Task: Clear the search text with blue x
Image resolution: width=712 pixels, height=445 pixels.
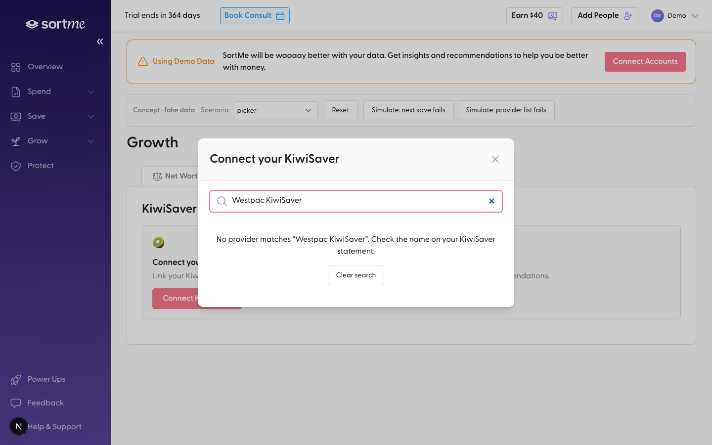Action: [491, 201]
